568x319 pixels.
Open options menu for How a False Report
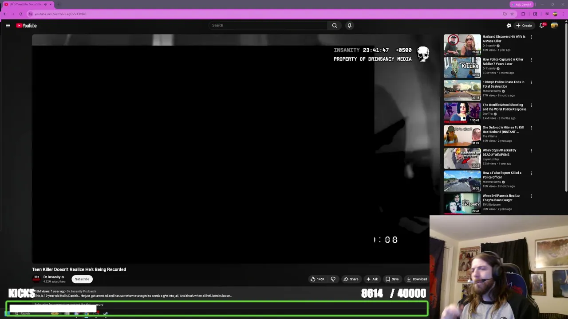[x=531, y=173]
